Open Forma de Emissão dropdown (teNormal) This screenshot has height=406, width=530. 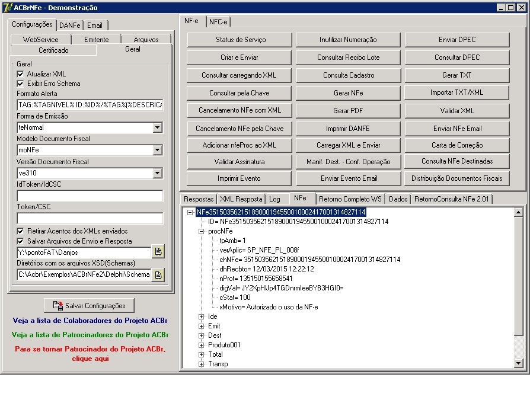point(157,127)
